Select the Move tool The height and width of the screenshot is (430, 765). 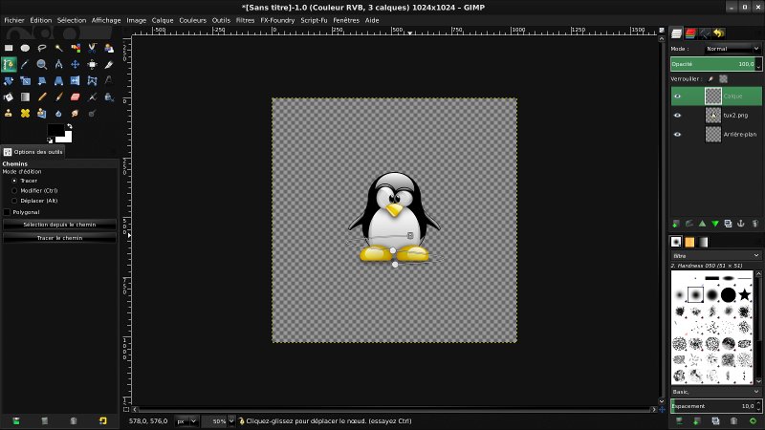[76, 64]
